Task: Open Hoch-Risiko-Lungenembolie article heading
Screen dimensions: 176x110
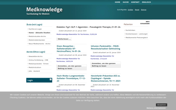Action: pos(71,78)
